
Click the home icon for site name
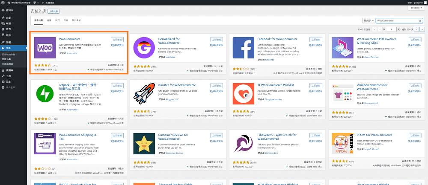pyautogui.click(x=9, y=3)
